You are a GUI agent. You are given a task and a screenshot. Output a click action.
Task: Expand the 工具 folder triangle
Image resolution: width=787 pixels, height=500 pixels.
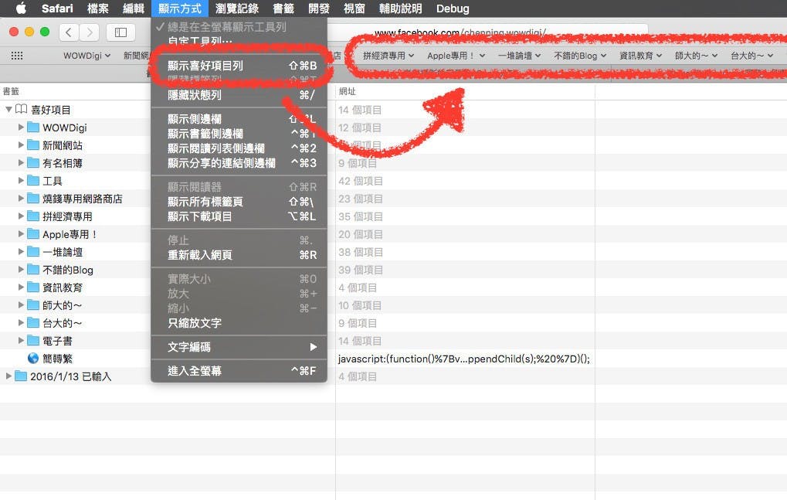point(21,180)
